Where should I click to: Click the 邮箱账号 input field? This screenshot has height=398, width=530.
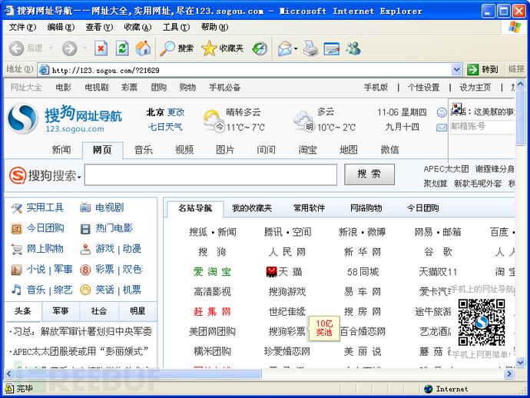[x=482, y=127]
